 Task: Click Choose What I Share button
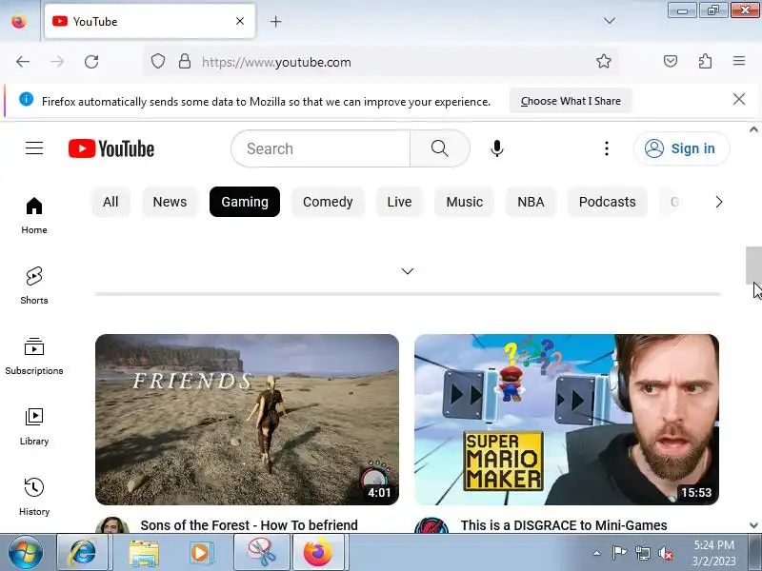(571, 101)
